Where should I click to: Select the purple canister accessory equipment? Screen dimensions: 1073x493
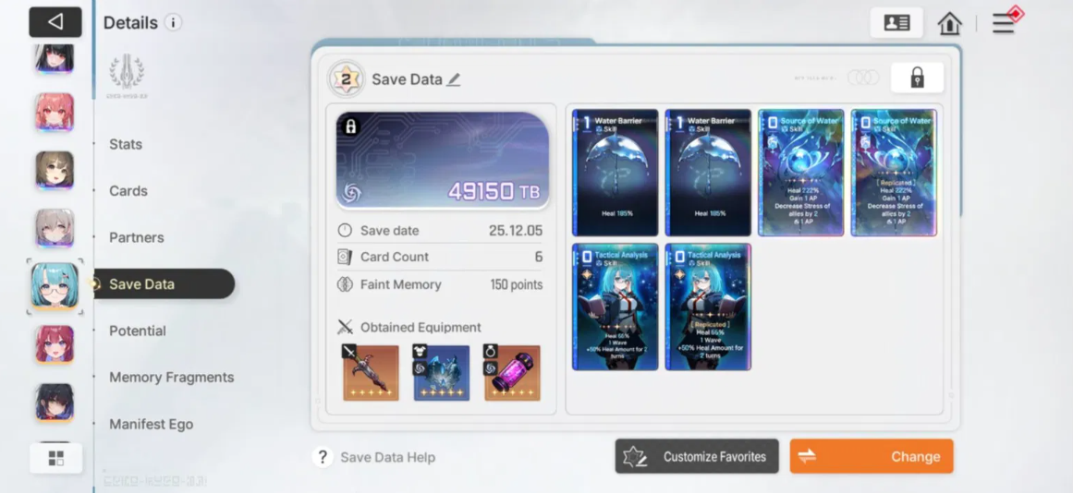(512, 373)
